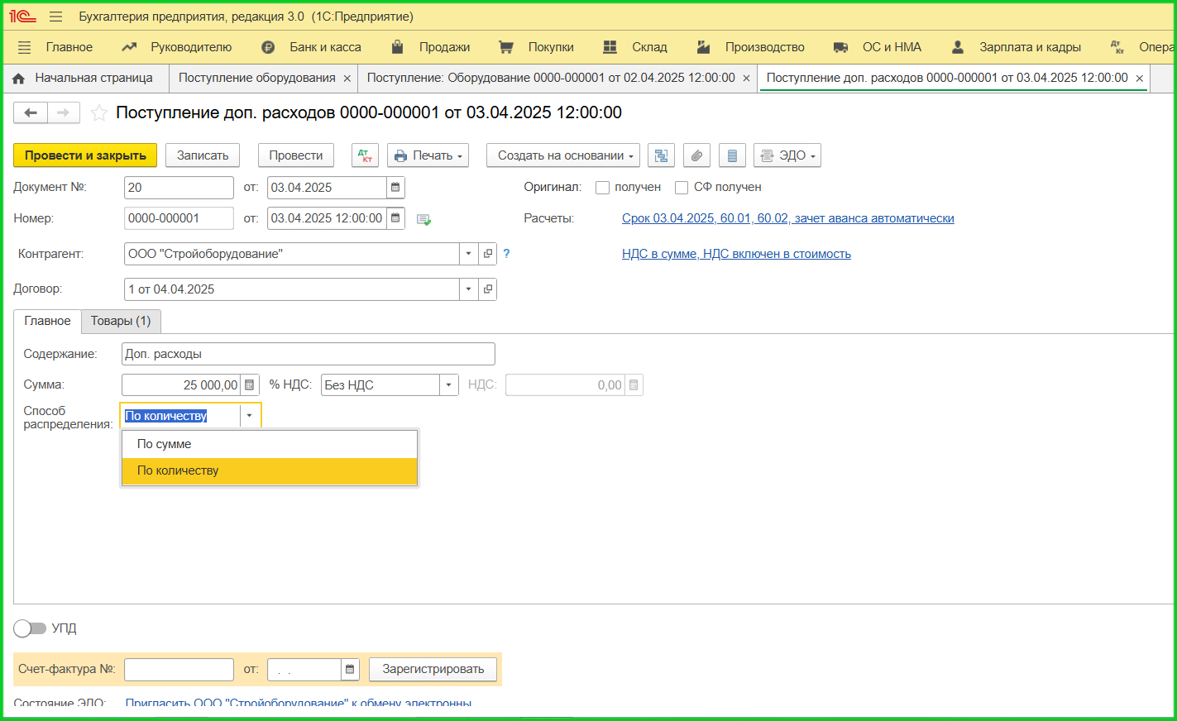Add the document to favorites with the star
1177x721 pixels.
(x=99, y=113)
